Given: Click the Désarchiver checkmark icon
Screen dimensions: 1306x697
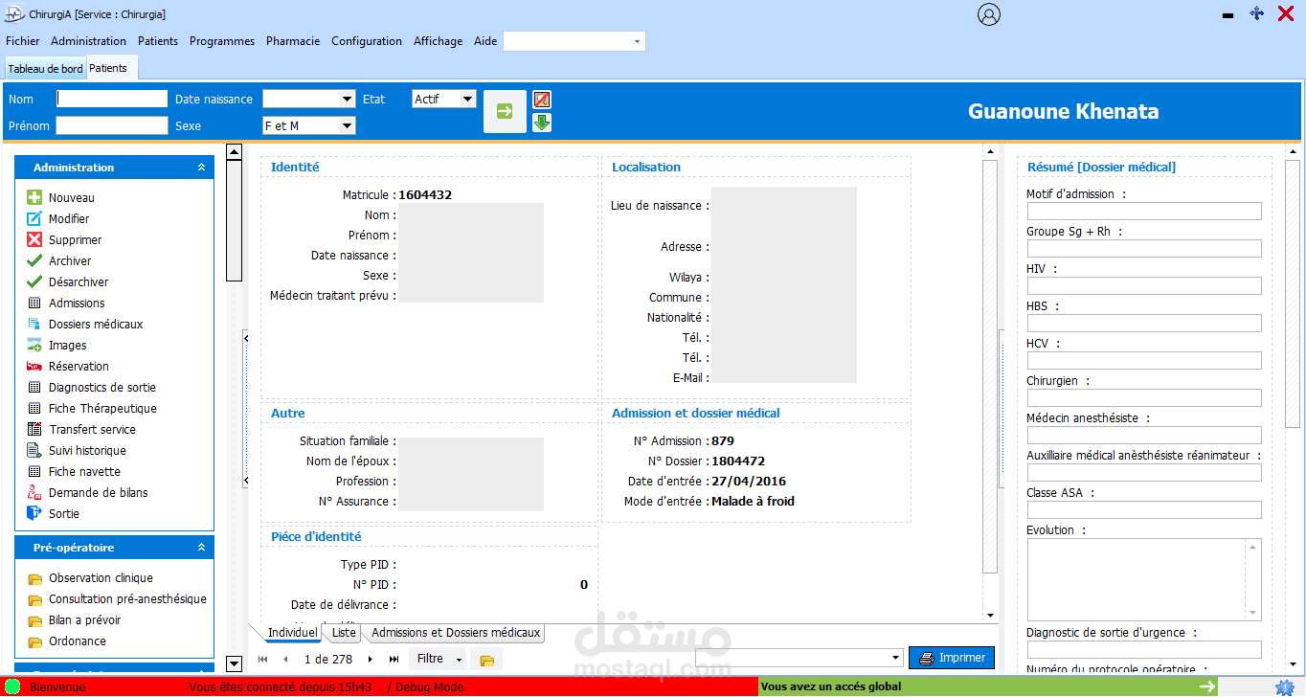Looking at the screenshot, I should point(34,281).
